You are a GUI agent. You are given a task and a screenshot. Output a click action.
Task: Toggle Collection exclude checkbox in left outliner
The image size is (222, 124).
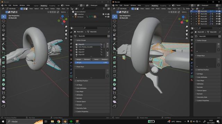(x=103, y=14)
